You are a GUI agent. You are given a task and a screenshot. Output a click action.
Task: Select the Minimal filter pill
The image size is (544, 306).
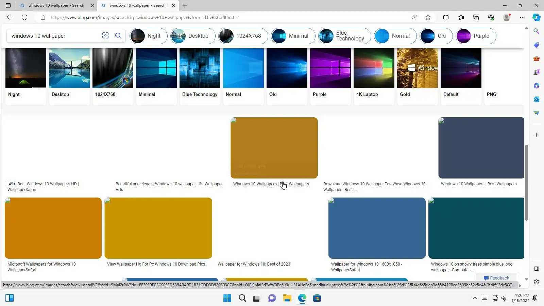tap(293, 36)
